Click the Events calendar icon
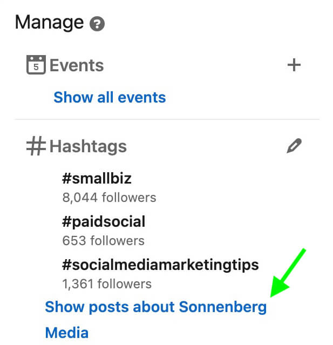The height and width of the screenshot is (345, 333). (36, 66)
